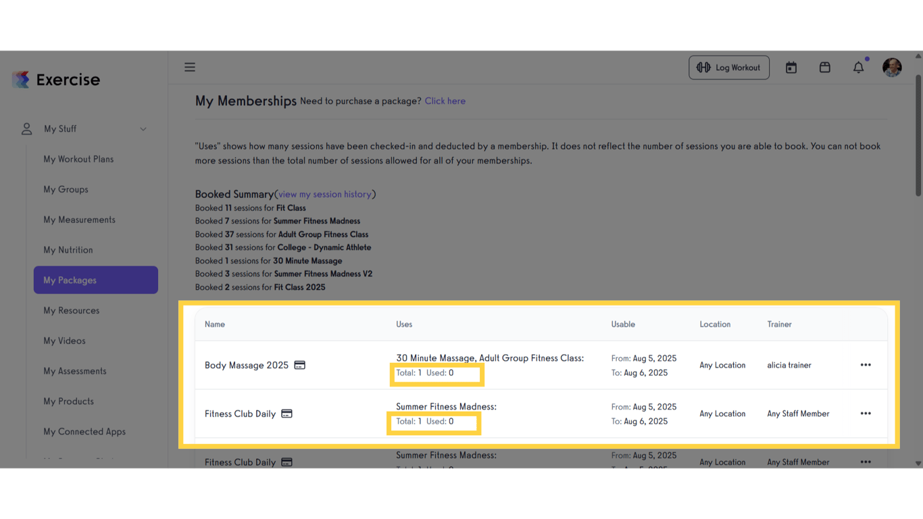The image size is (923, 519).
Task: Open the ellipsis menu for Body Massage 2025
Action: point(866,364)
